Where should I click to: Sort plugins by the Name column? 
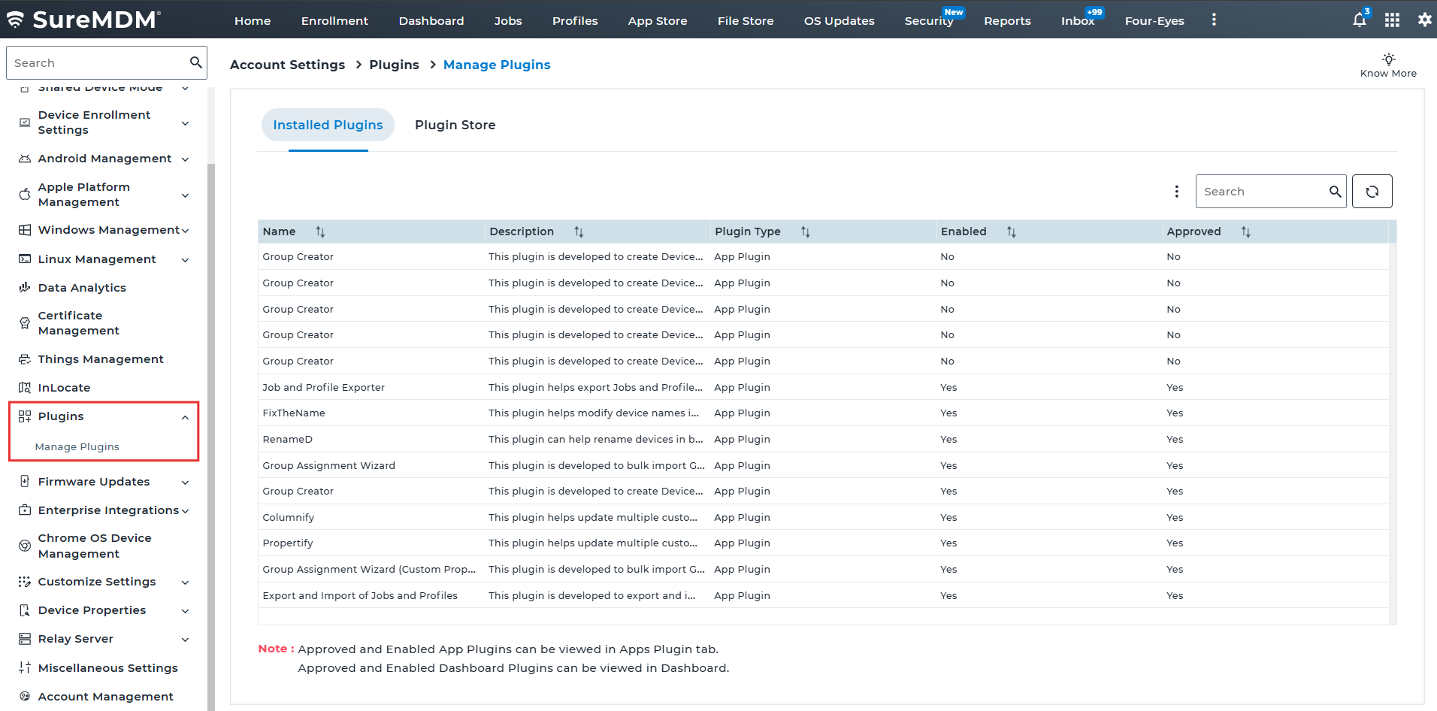tap(320, 231)
